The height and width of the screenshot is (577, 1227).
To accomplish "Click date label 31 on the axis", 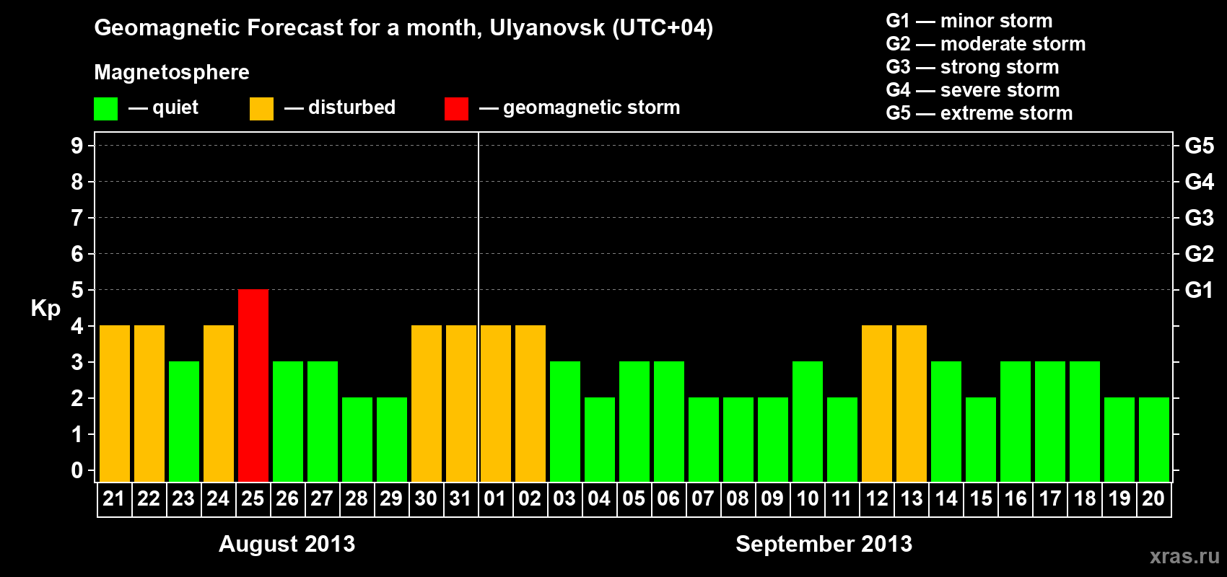I will click(460, 498).
